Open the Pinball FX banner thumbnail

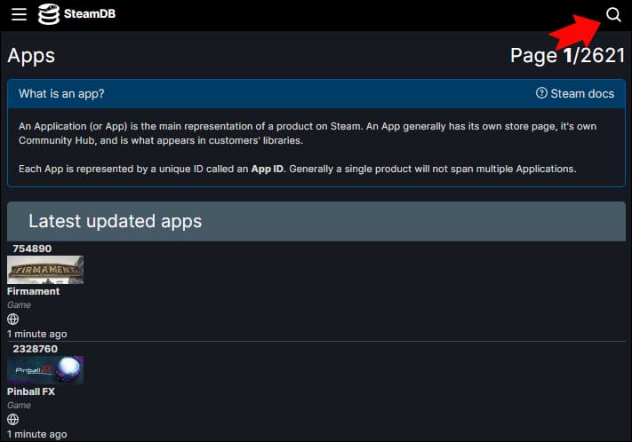pos(45,370)
